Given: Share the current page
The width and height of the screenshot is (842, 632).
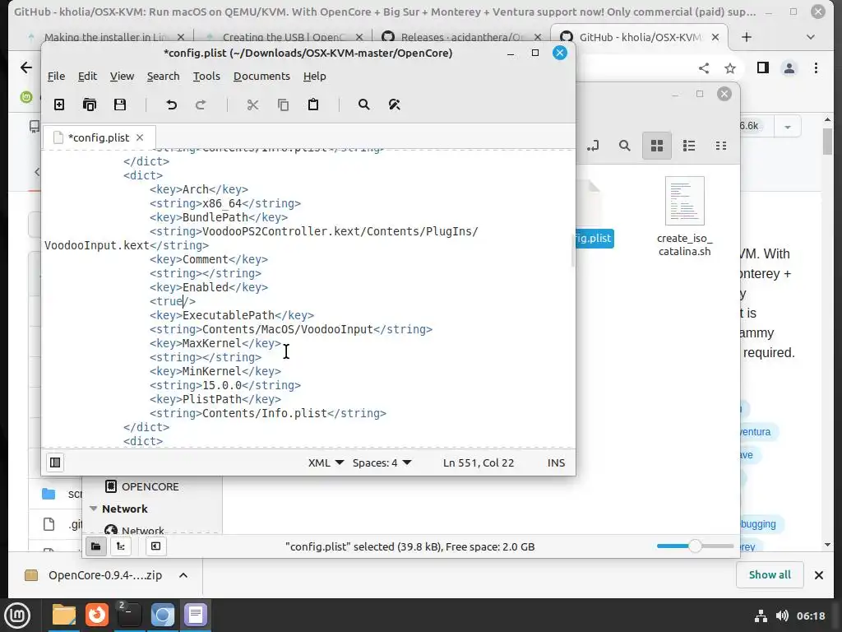Looking at the screenshot, I should [x=704, y=67].
